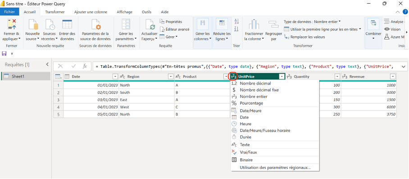Click the table corner menu icon

[58, 76]
